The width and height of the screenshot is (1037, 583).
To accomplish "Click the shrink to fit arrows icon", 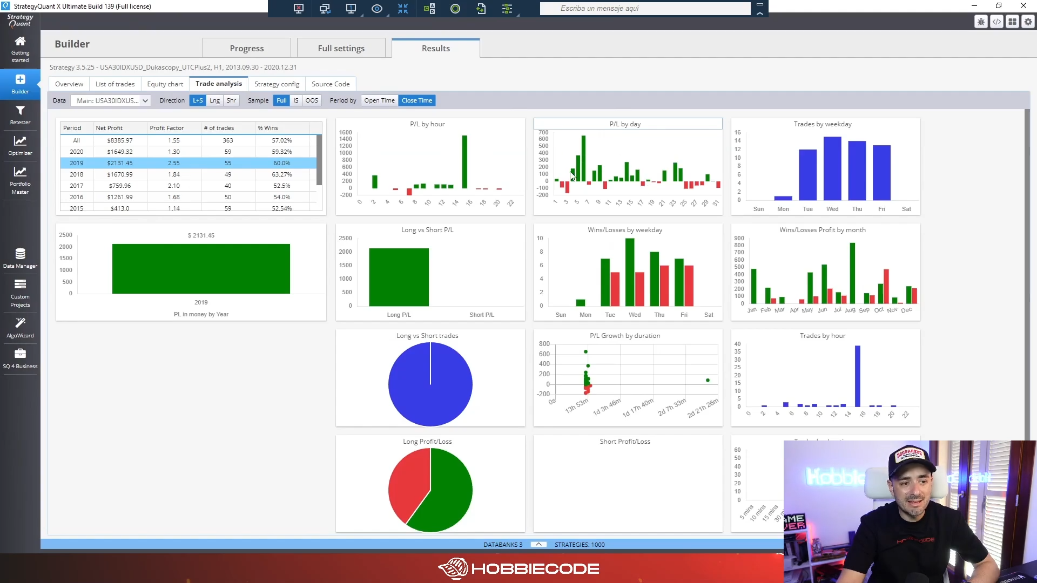I will 403,9.
